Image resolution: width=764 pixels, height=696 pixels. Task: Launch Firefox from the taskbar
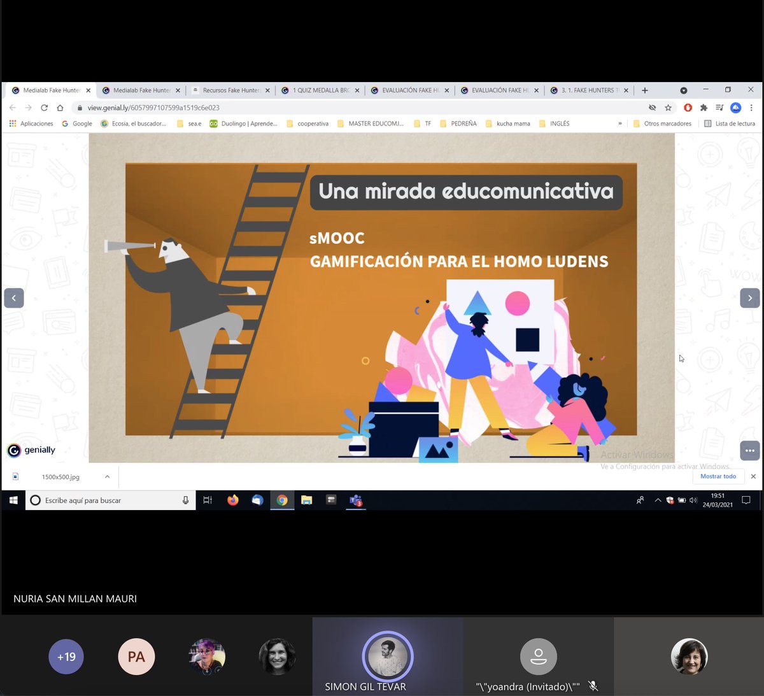[x=233, y=501]
